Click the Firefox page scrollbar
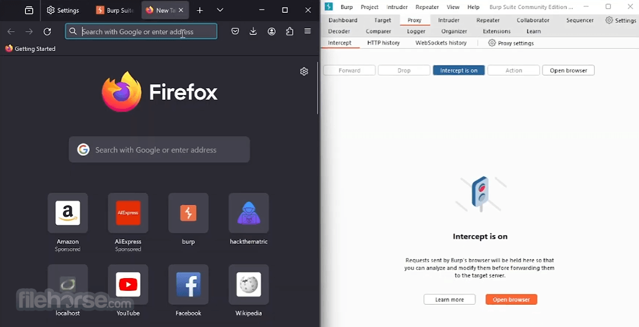 coord(318,88)
